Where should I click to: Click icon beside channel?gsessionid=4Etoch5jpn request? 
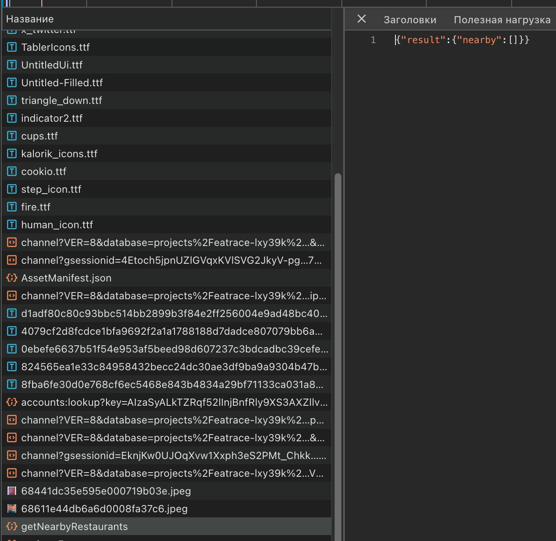pyautogui.click(x=12, y=260)
